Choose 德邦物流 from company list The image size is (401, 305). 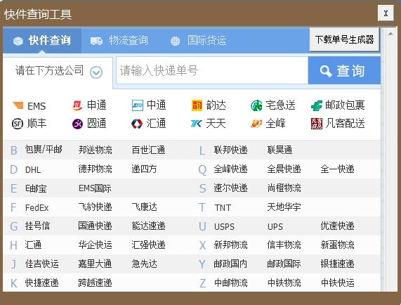pyautogui.click(x=95, y=169)
